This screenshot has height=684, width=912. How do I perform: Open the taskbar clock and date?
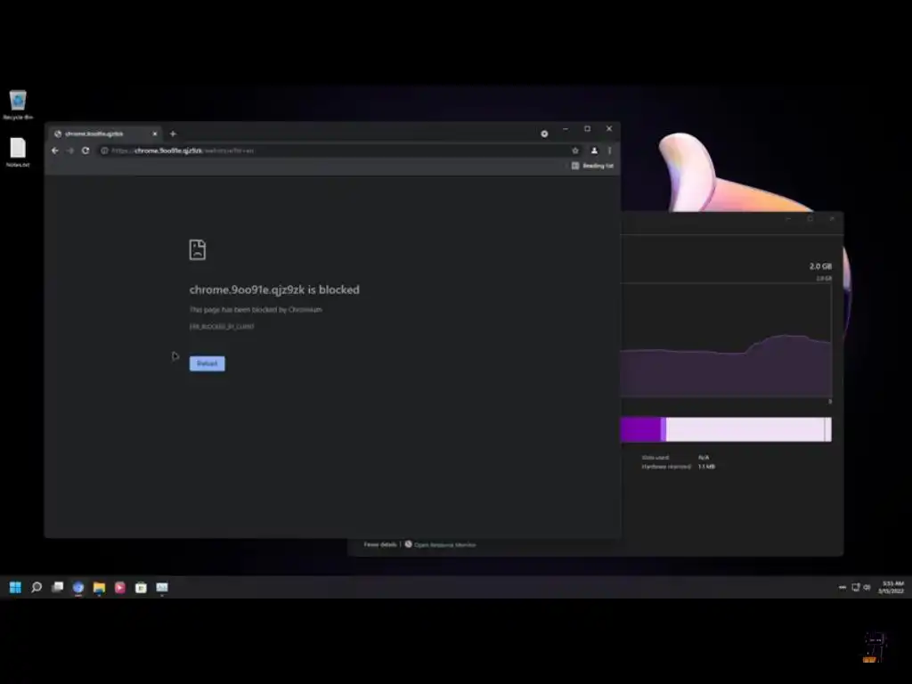click(x=892, y=588)
